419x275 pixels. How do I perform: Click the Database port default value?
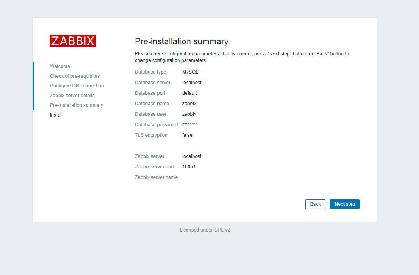tap(189, 93)
